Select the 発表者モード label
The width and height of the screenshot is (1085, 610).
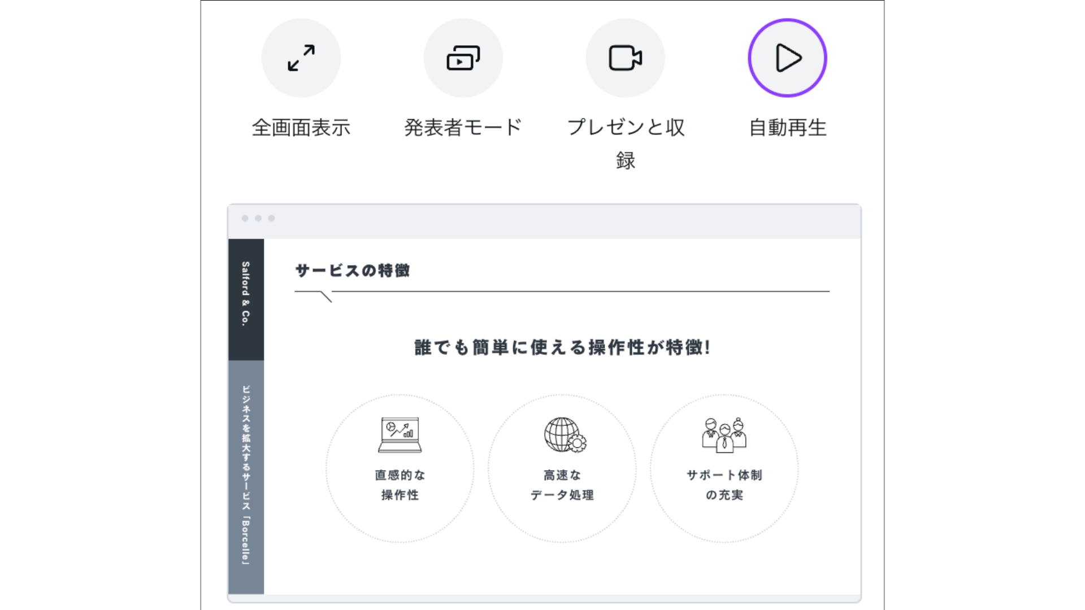[x=463, y=128]
